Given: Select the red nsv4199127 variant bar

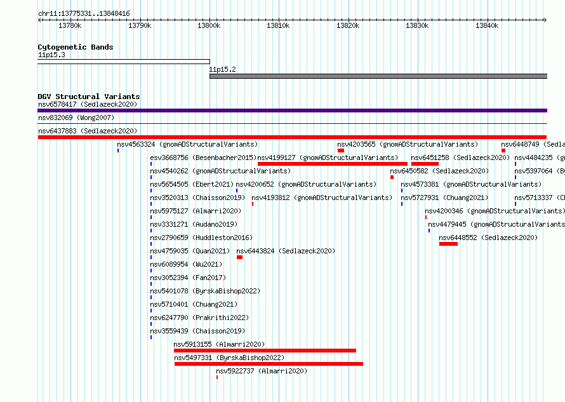Looking at the screenshot, I should 333,164.
